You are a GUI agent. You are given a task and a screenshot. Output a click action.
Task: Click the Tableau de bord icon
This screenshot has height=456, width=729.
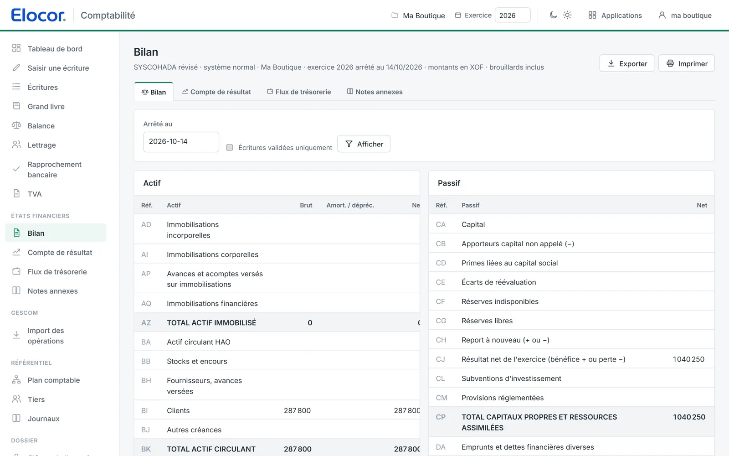coord(16,48)
